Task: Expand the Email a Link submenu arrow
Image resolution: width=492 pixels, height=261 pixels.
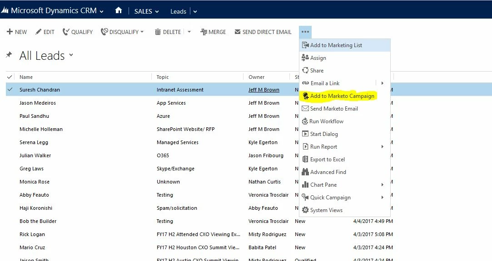Action: click(382, 83)
